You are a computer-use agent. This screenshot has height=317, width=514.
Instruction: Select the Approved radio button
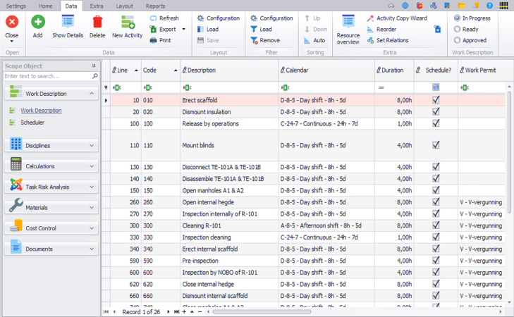[x=458, y=41]
